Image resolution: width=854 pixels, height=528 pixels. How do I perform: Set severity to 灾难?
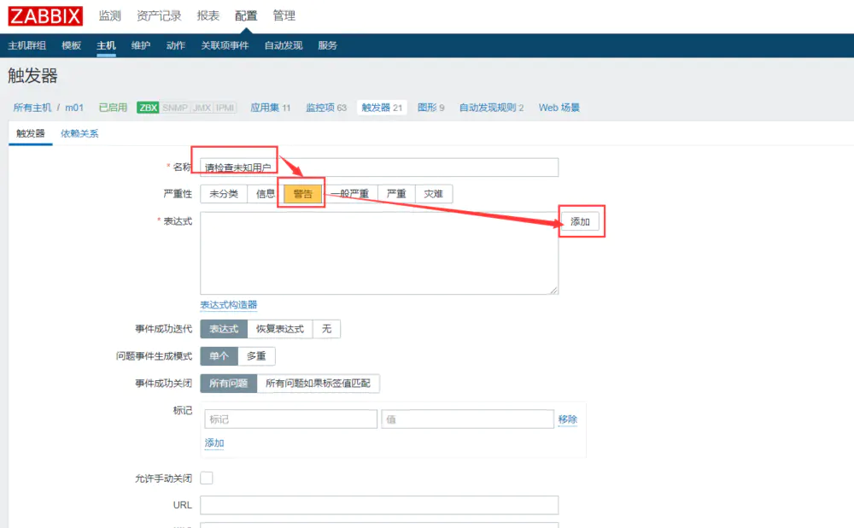tap(434, 193)
